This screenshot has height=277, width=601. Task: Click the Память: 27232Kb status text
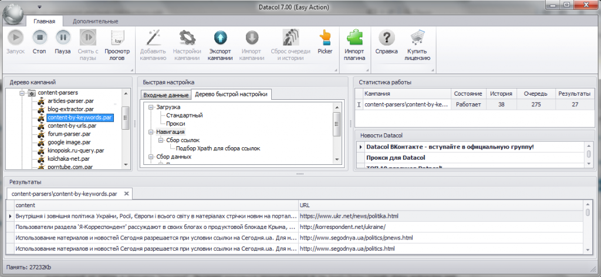(29, 266)
